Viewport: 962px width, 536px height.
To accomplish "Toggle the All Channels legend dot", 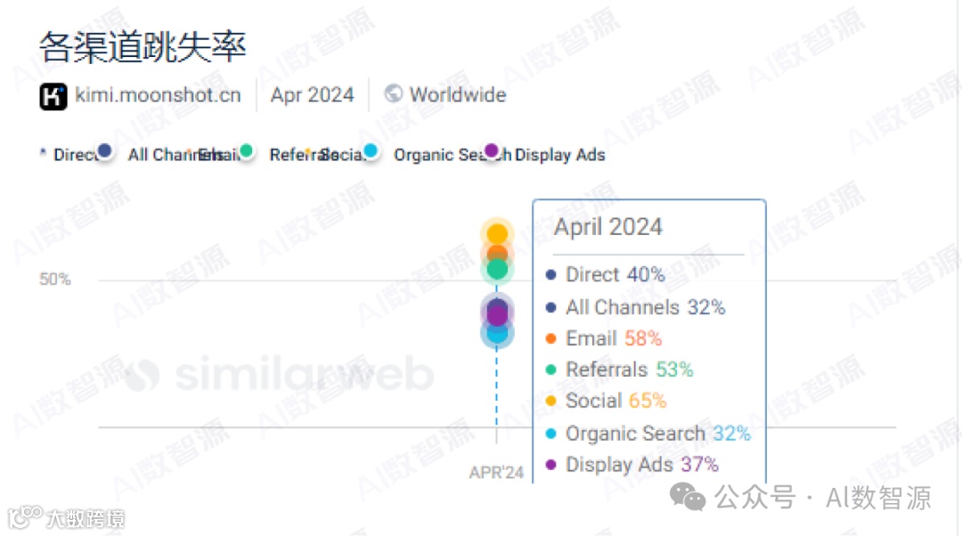I will point(105,150).
